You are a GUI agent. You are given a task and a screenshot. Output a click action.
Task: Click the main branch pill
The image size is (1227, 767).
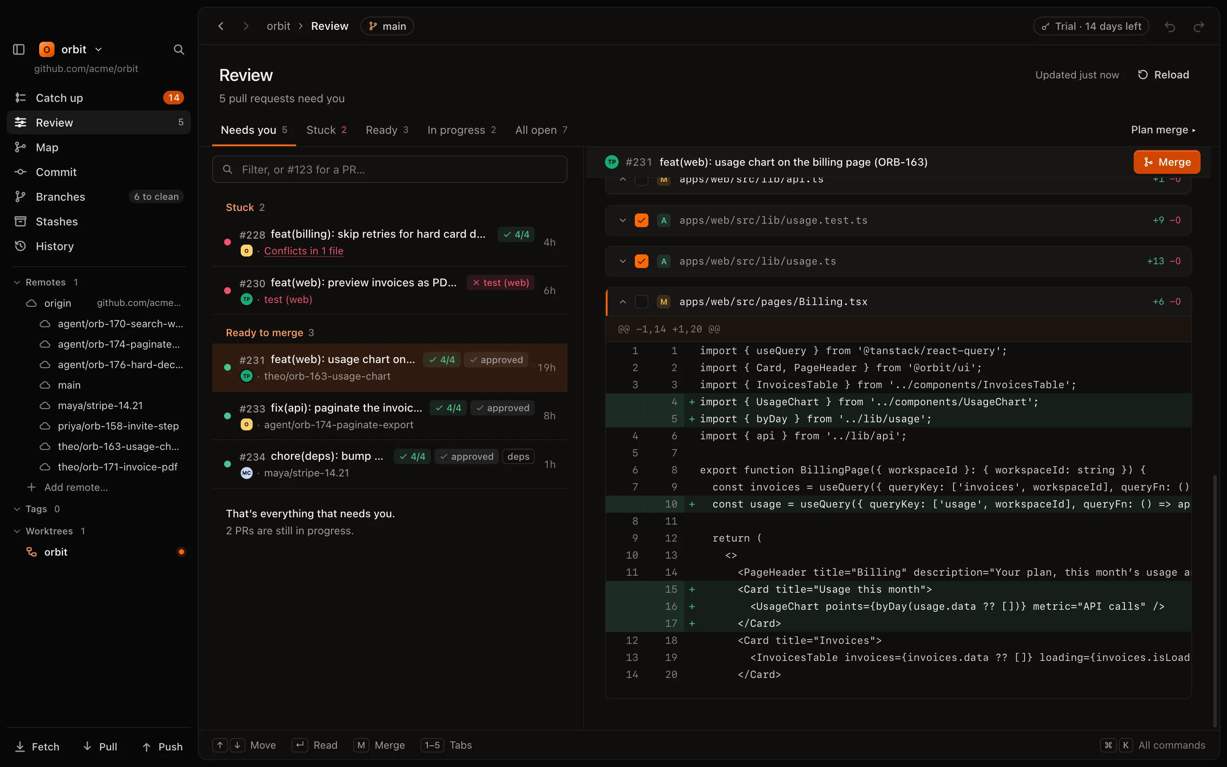[x=387, y=26]
